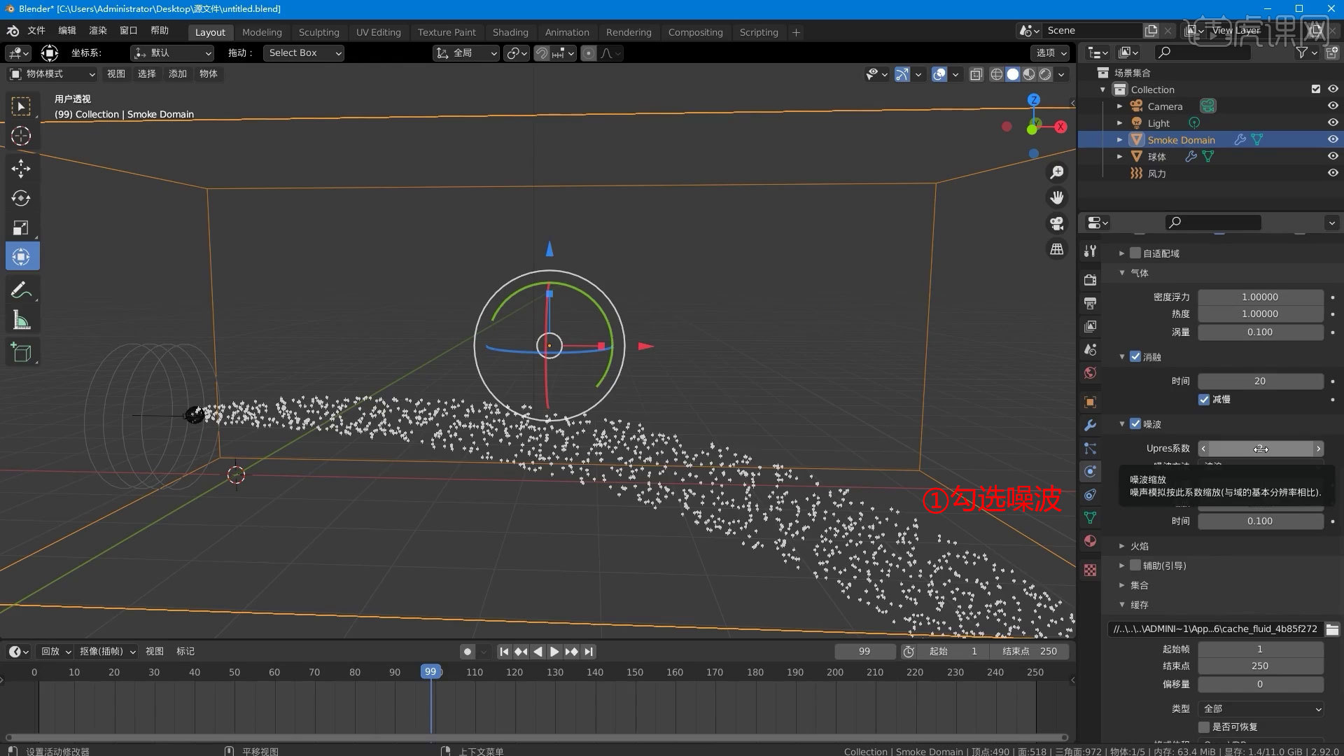This screenshot has height=756, width=1344.
Task: Open the 渲染 menu in the top bar
Action: (x=97, y=30)
